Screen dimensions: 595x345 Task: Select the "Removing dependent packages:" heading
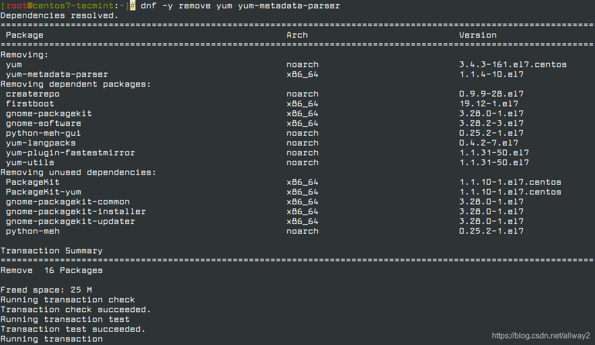[x=76, y=84]
